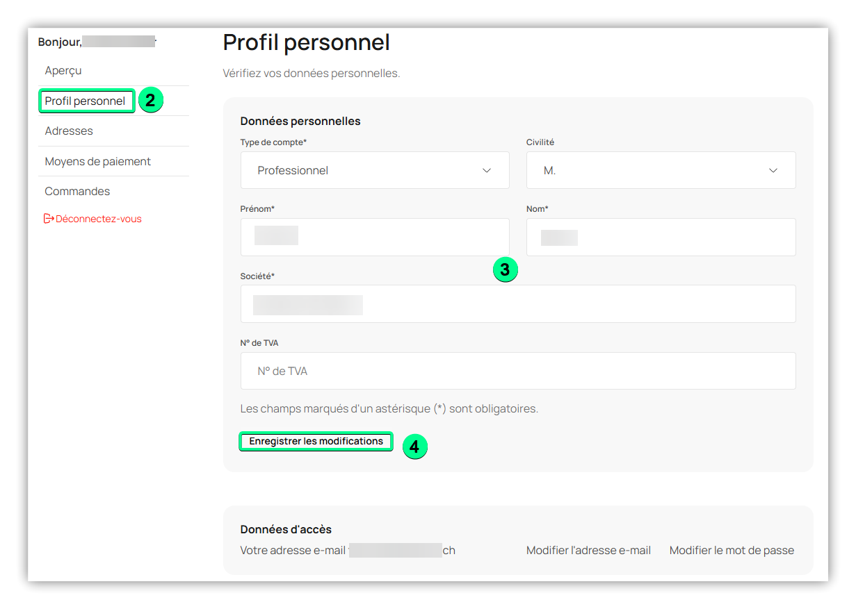The width and height of the screenshot is (856, 609).
Task: Click Modifier l'adresse e-mail link
Action: [x=588, y=551]
